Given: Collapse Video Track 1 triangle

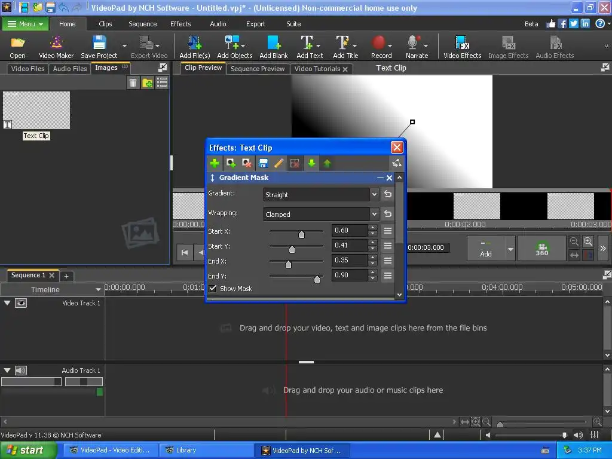Looking at the screenshot, I should pyautogui.click(x=7, y=303).
